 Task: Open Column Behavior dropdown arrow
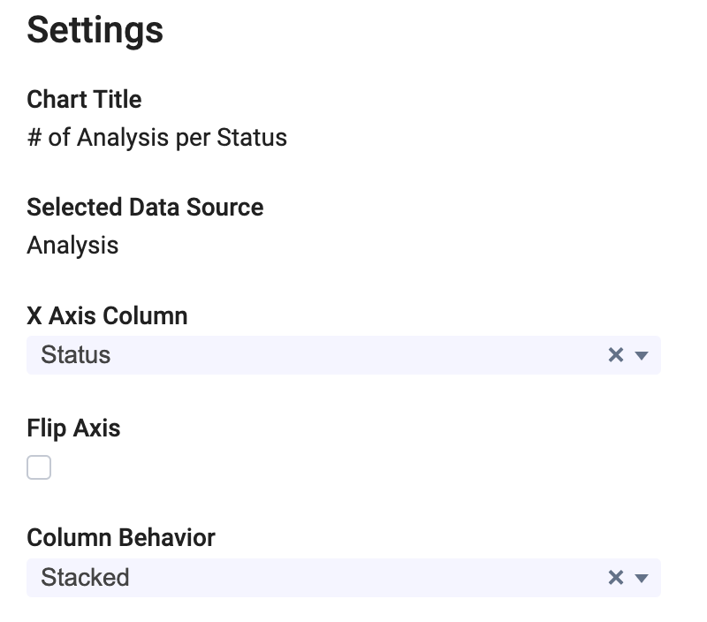(x=642, y=578)
